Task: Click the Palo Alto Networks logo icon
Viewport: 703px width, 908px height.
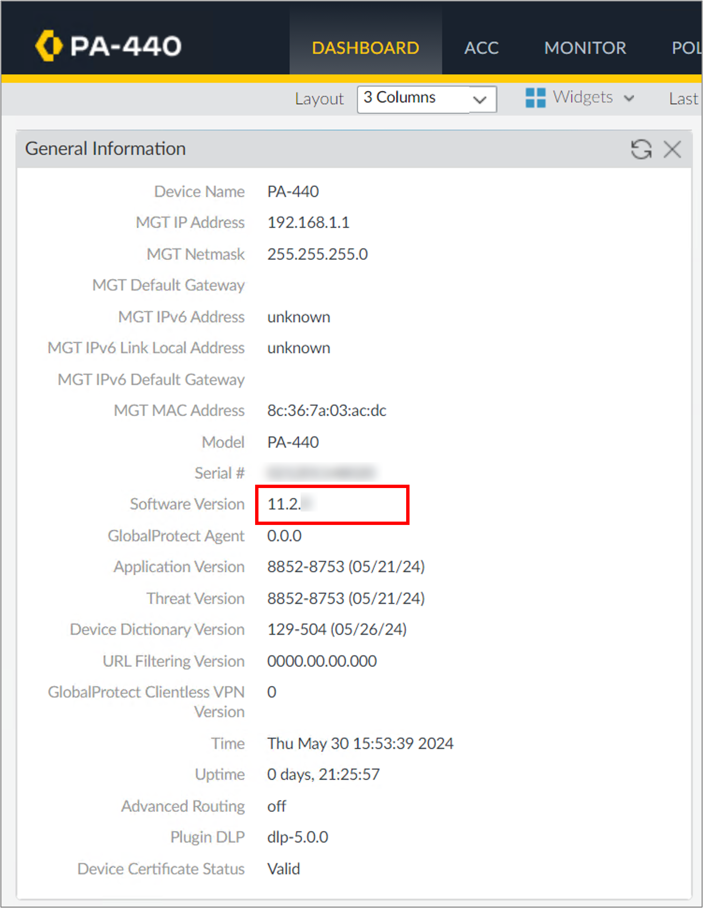Action: pyautogui.click(x=48, y=46)
